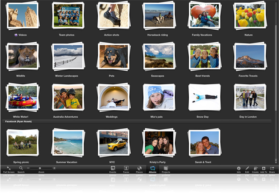This screenshot has width=279, height=193.
Task: Open the Family Vacations album
Action: coord(204,16)
